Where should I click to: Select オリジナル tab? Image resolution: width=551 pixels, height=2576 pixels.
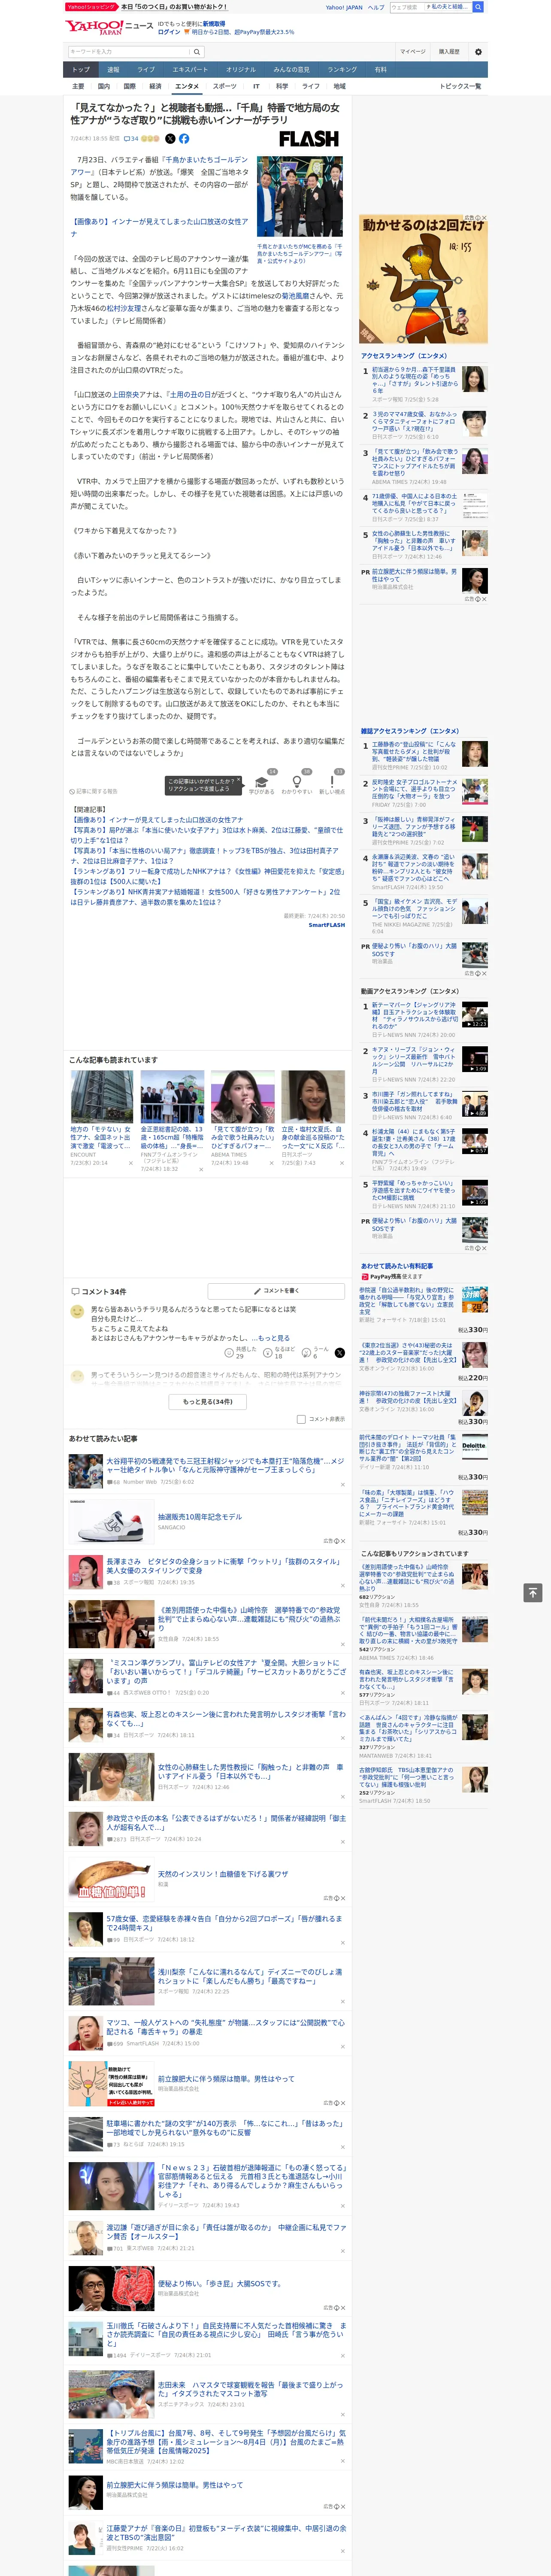pos(241,70)
